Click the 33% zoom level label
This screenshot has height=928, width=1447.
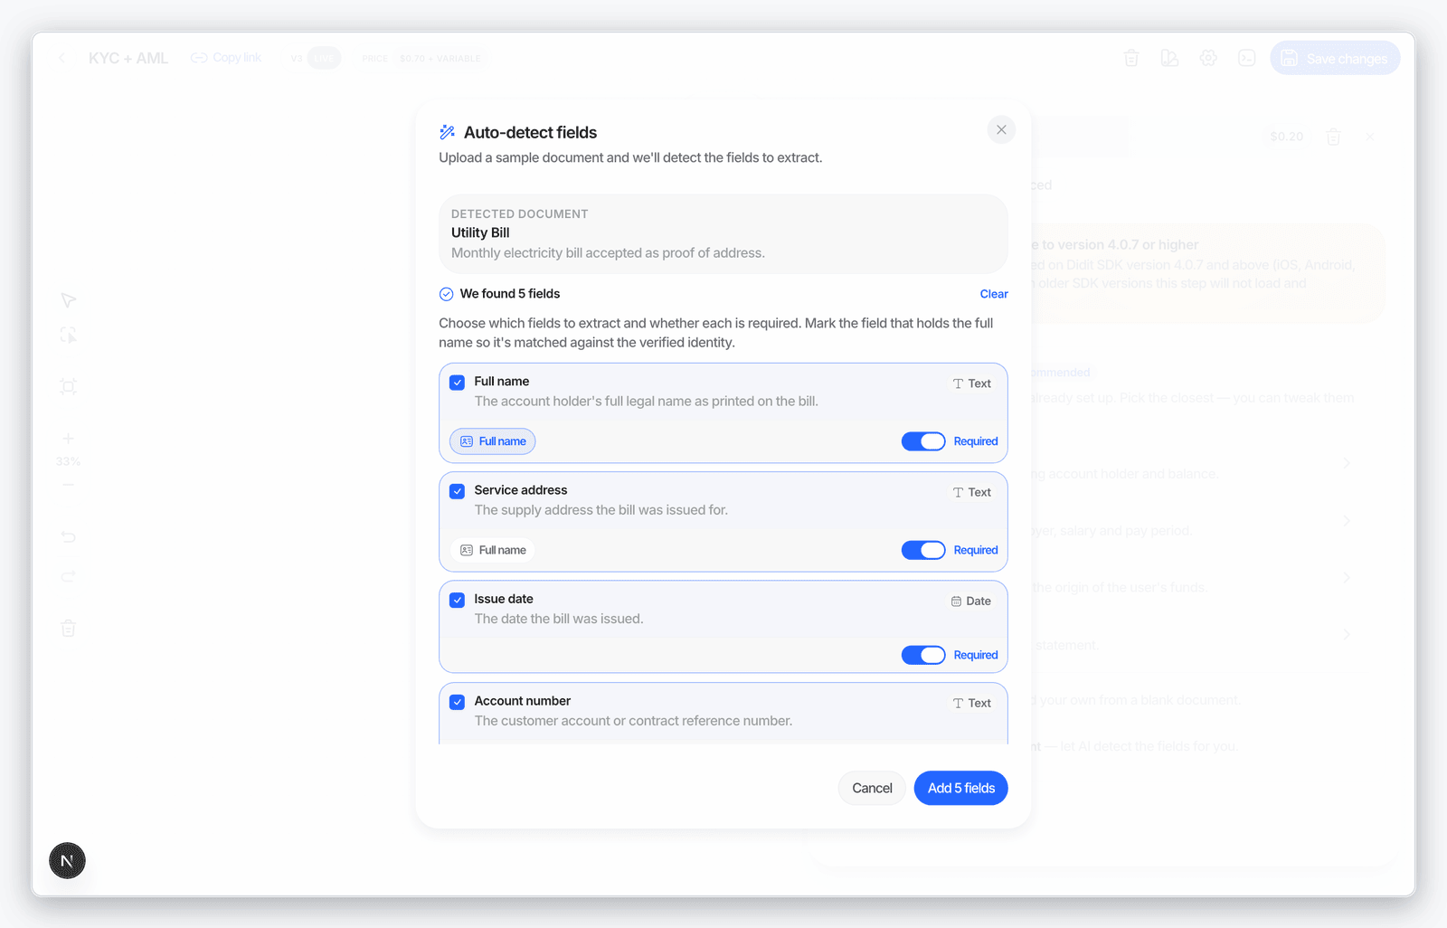[68, 461]
